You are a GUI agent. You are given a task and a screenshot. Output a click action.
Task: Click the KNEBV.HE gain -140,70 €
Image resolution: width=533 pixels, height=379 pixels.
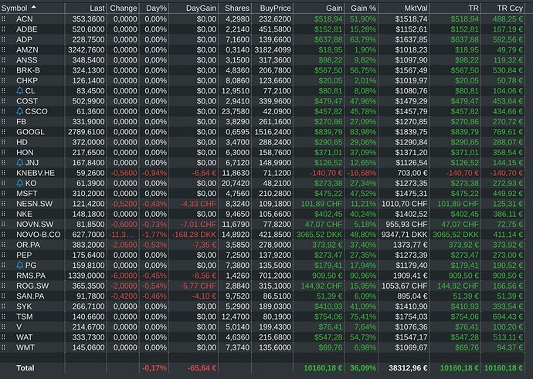(326, 173)
